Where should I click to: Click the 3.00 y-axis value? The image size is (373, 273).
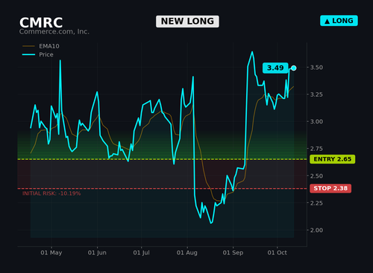click(x=316, y=121)
